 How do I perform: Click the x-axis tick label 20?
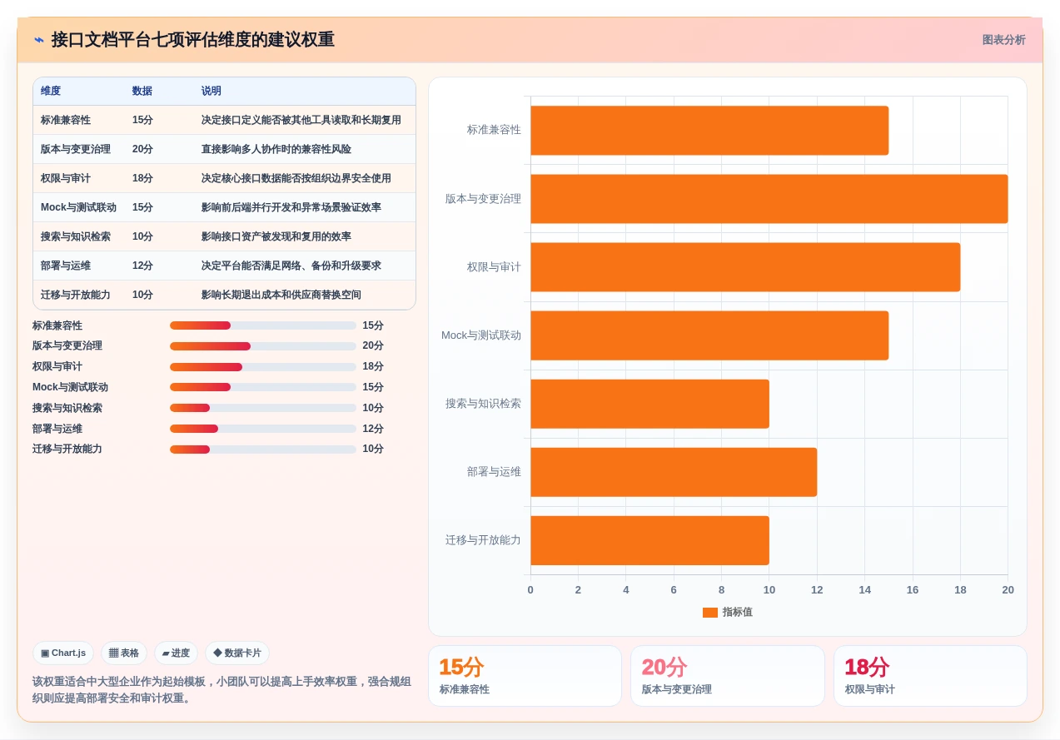(1008, 590)
